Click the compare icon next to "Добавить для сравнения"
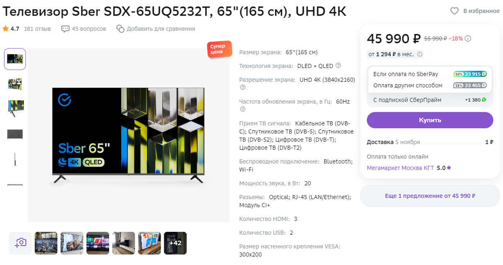 click(x=120, y=29)
